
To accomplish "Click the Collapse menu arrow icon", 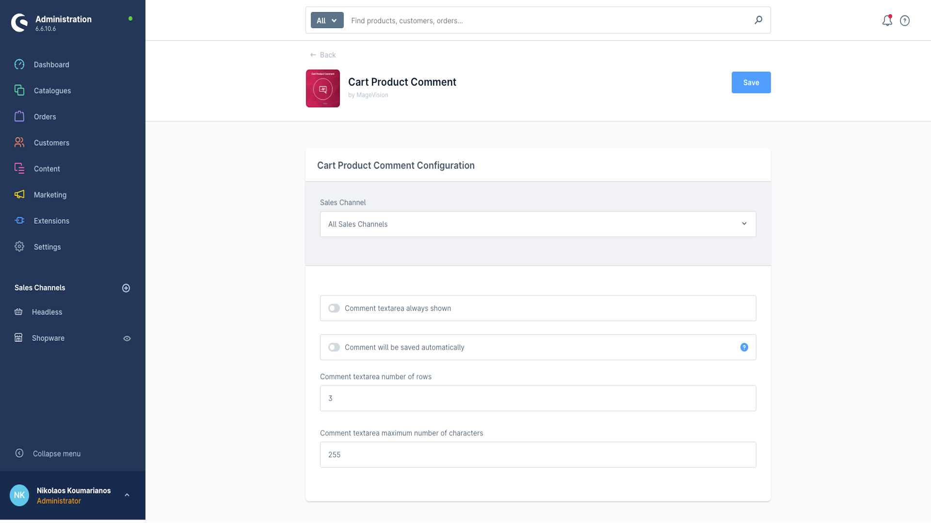I will 19,453.
